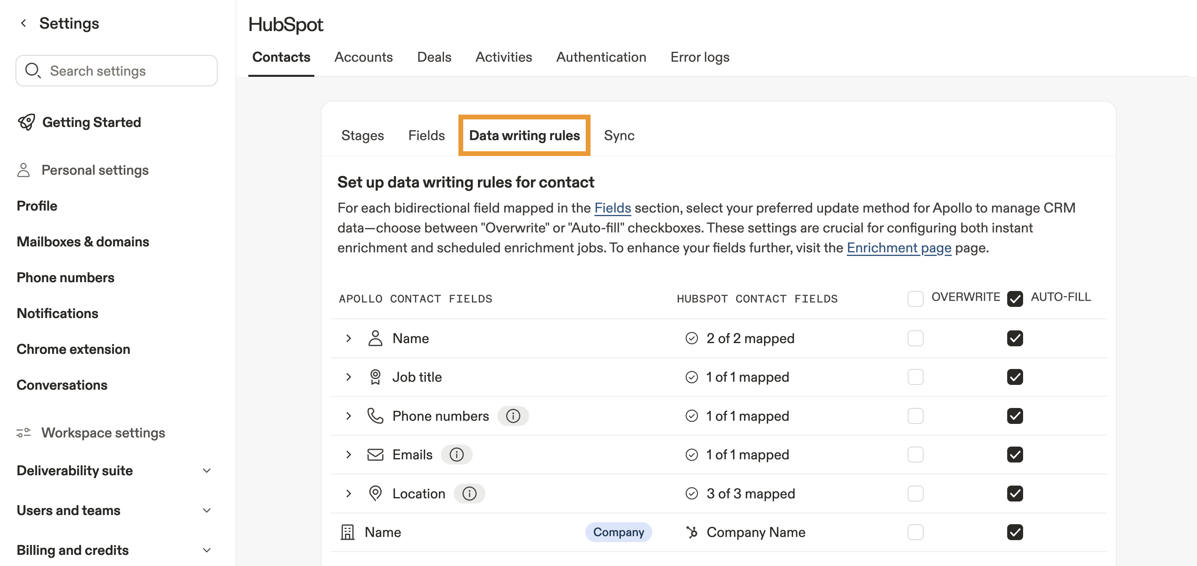Open the Fields link in the description
Image resolution: width=1197 pixels, height=566 pixels.
pyautogui.click(x=612, y=208)
